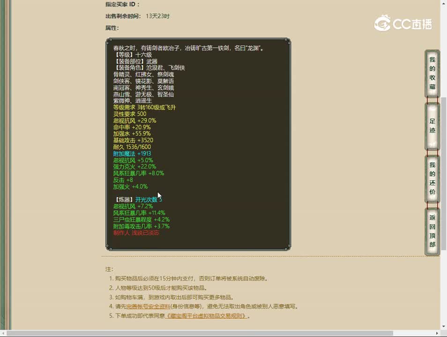Click the scroll-down arrow of vertical scrollbar
Image resolution: width=447 pixels, height=337 pixels.
(x=444, y=326)
